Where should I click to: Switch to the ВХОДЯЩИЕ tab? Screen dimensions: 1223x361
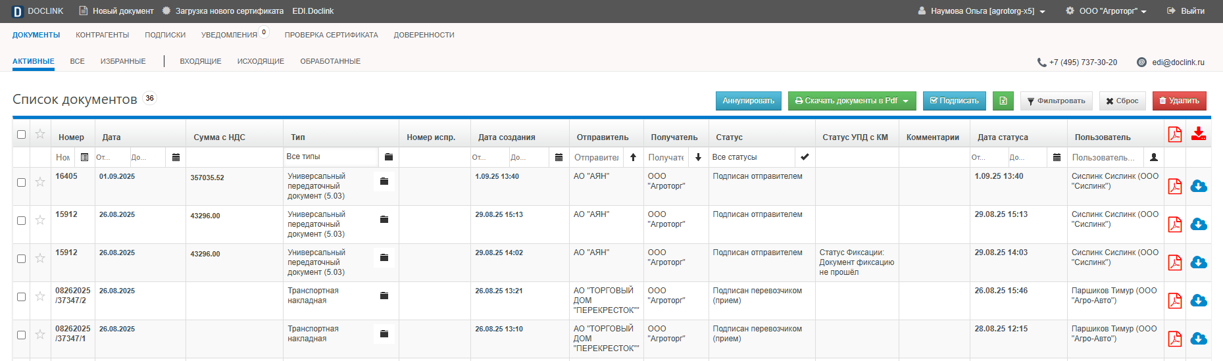[x=201, y=61]
